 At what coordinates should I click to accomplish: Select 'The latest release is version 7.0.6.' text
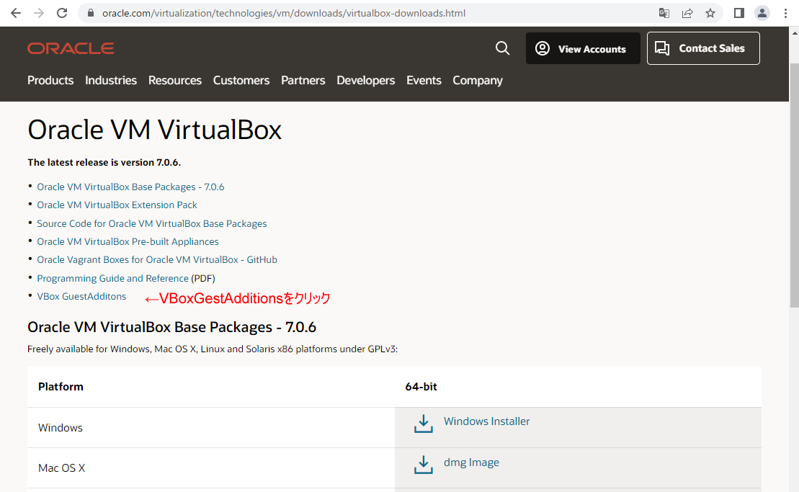coord(104,163)
